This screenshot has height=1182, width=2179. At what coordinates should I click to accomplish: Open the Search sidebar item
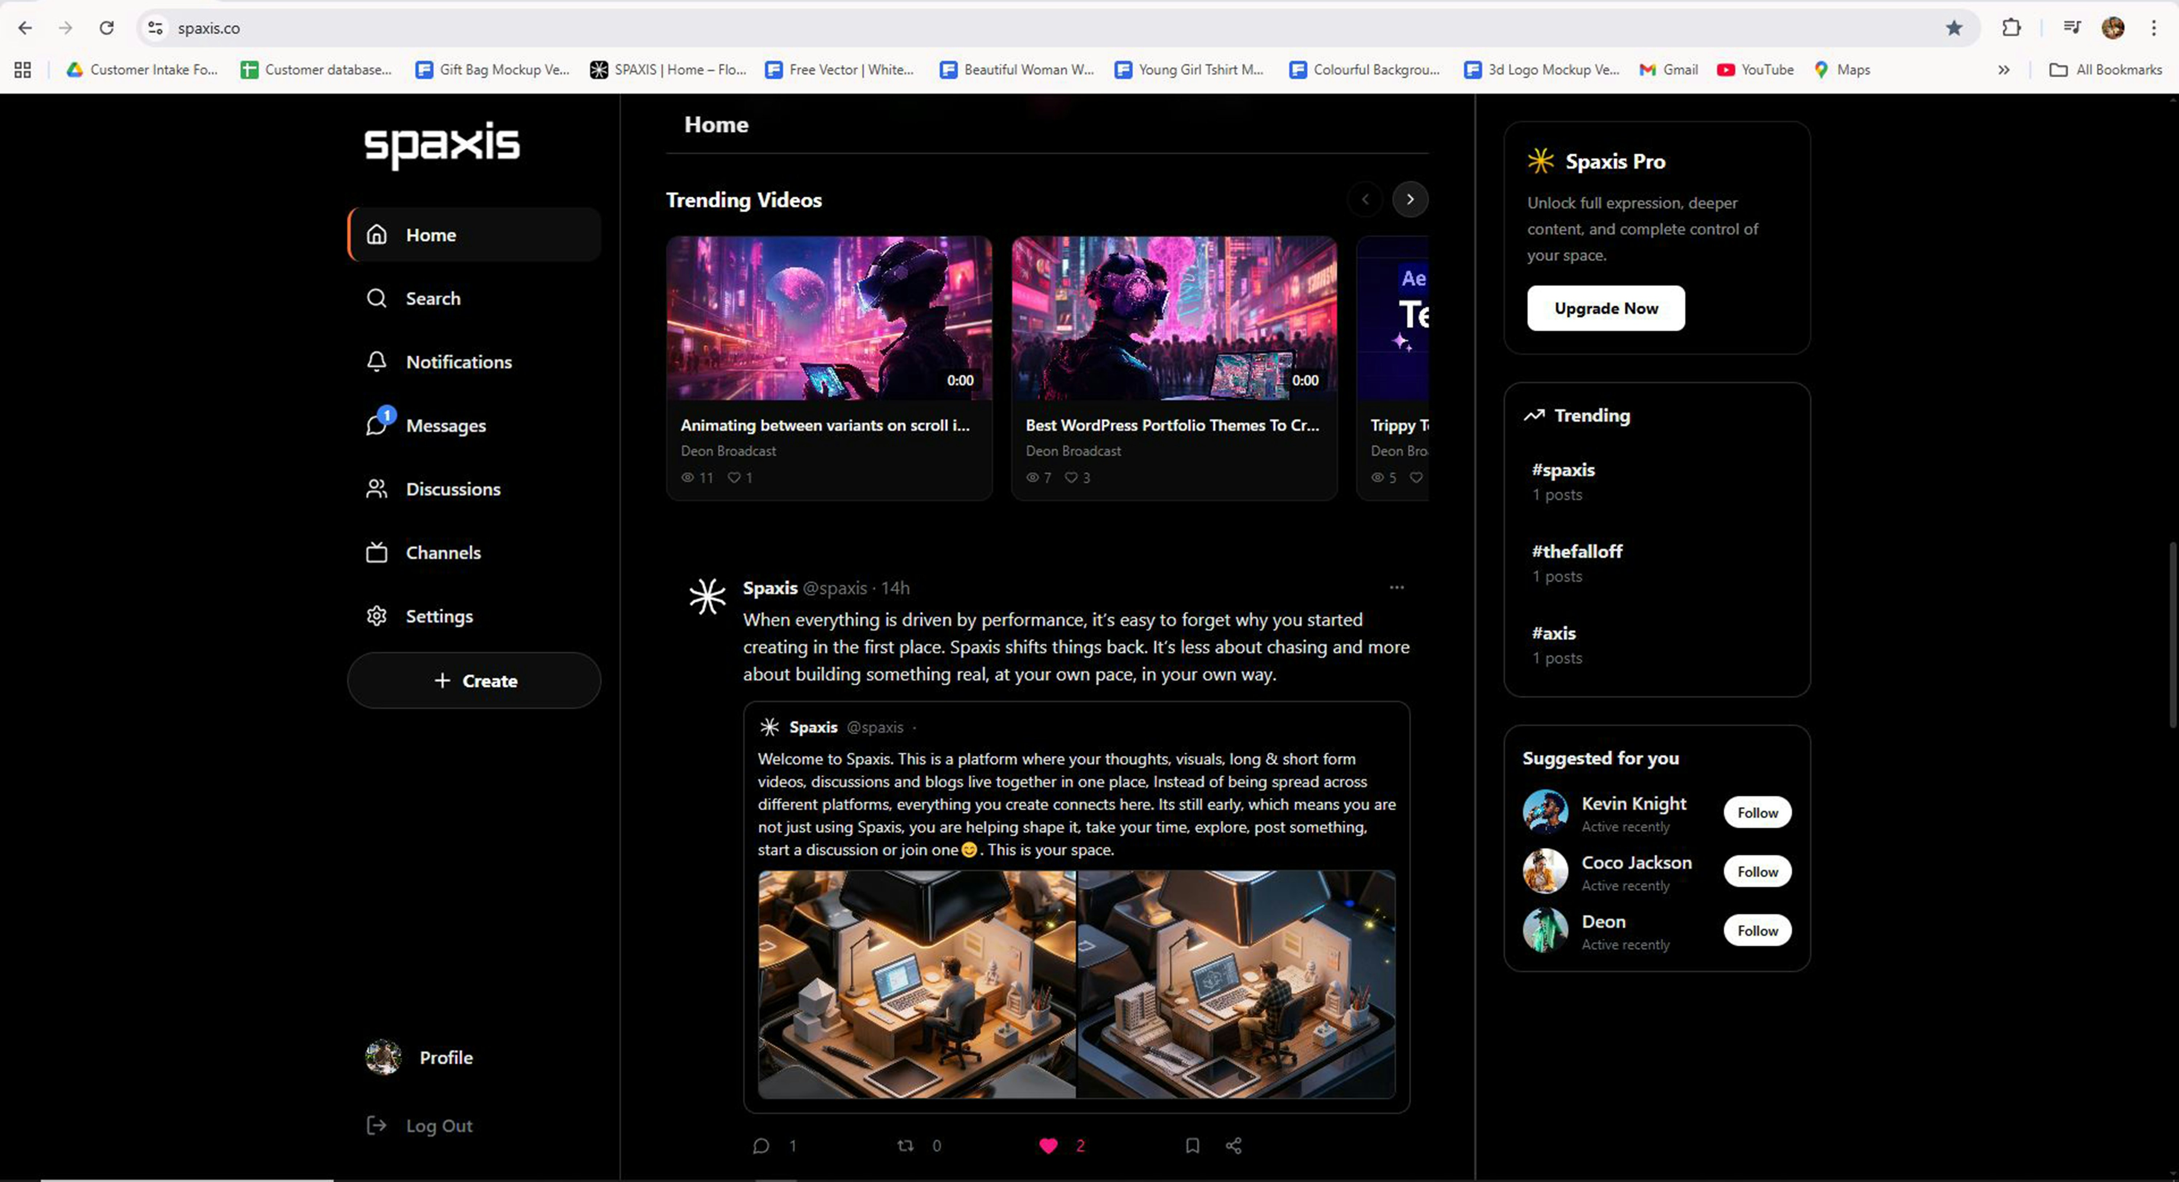point(432,298)
